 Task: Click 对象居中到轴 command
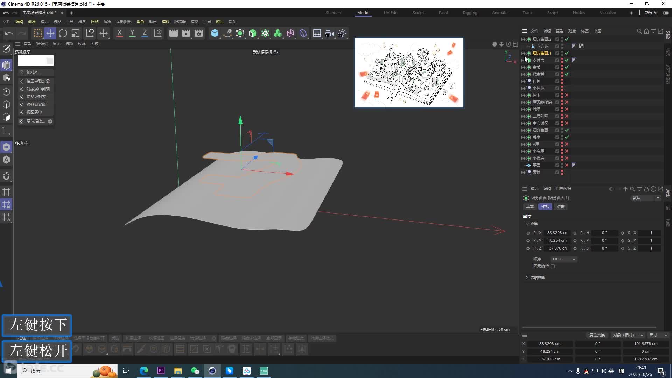(x=36, y=89)
